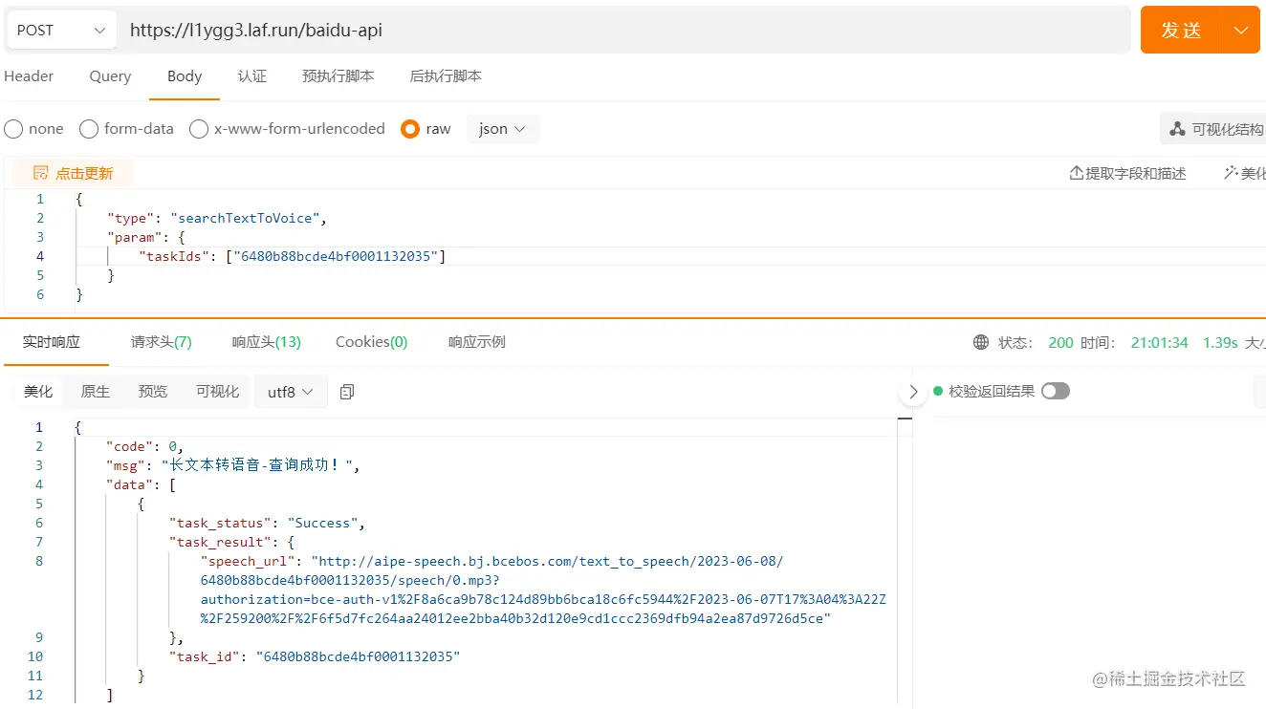Click the 点击更新 button
The width and height of the screenshot is (1266, 709).
tap(73, 173)
